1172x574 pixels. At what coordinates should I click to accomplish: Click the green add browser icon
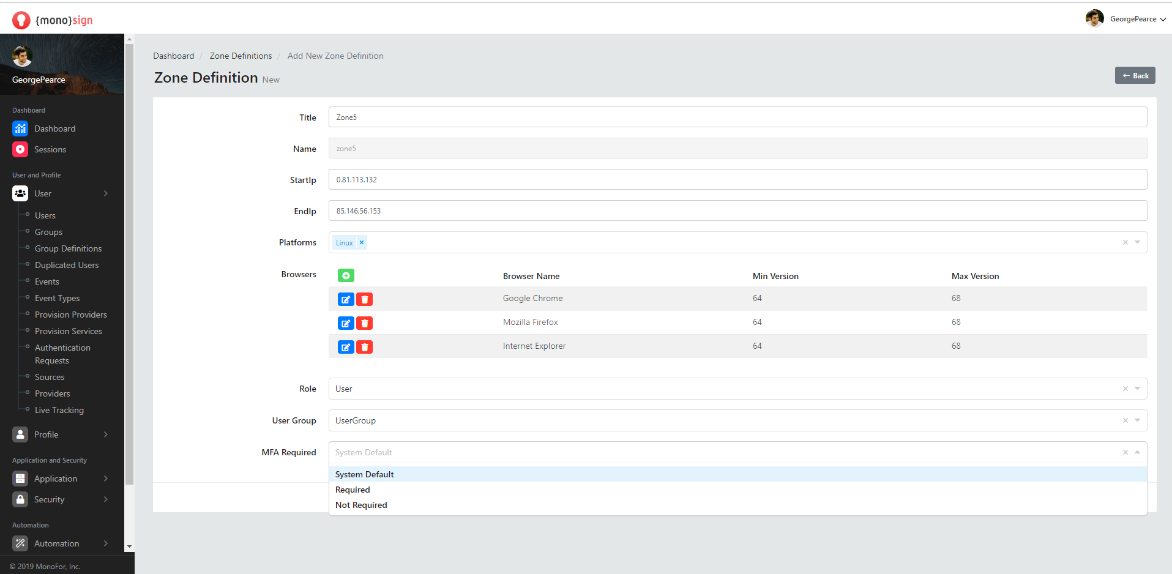(x=346, y=276)
